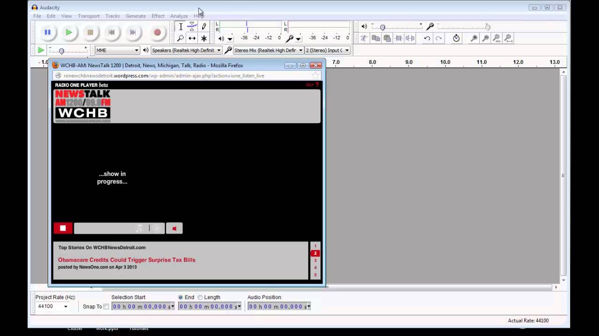Open the Speakers output device dropdown
The height and width of the screenshot is (336, 599).
[x=186, y=50]
